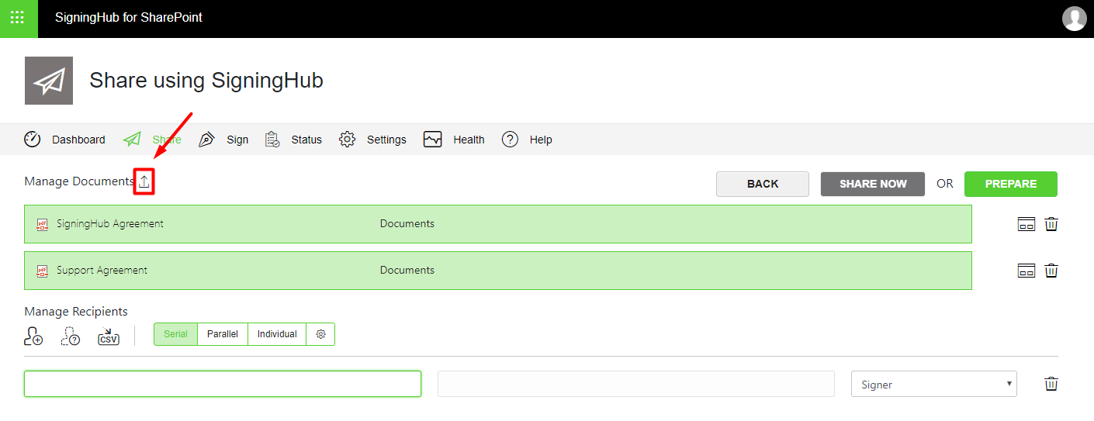This screenshot has width=1094, height=421.
Task: Click the add recipient icon
Action: 33,336
